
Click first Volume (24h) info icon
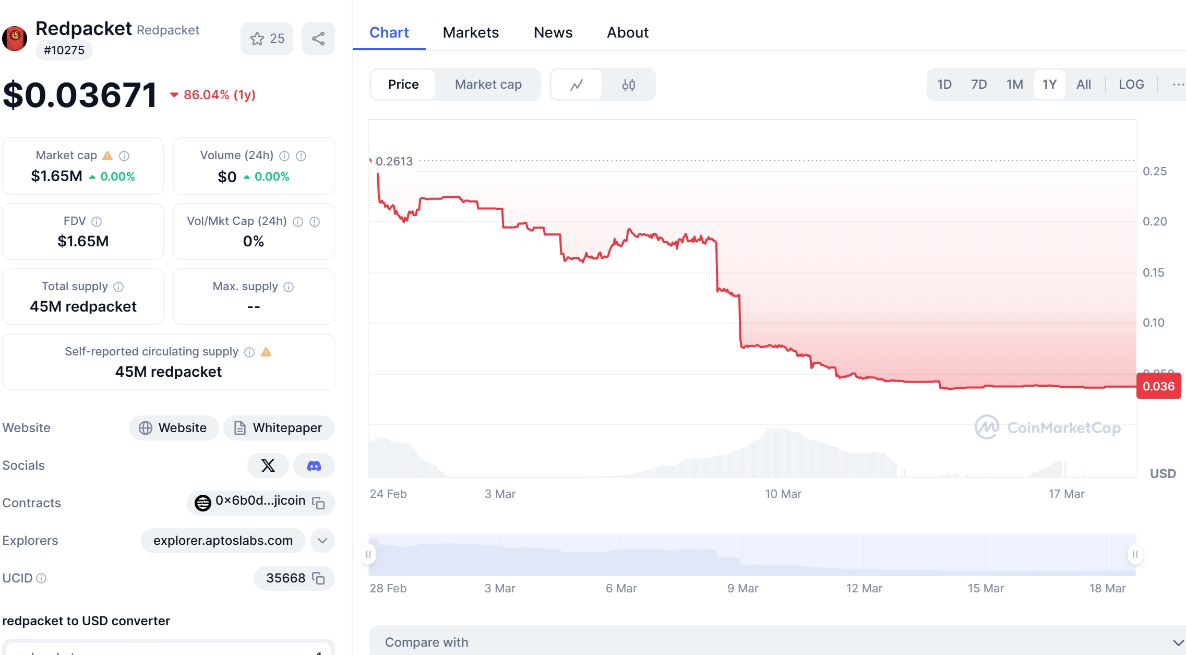(x=284, y=156)
